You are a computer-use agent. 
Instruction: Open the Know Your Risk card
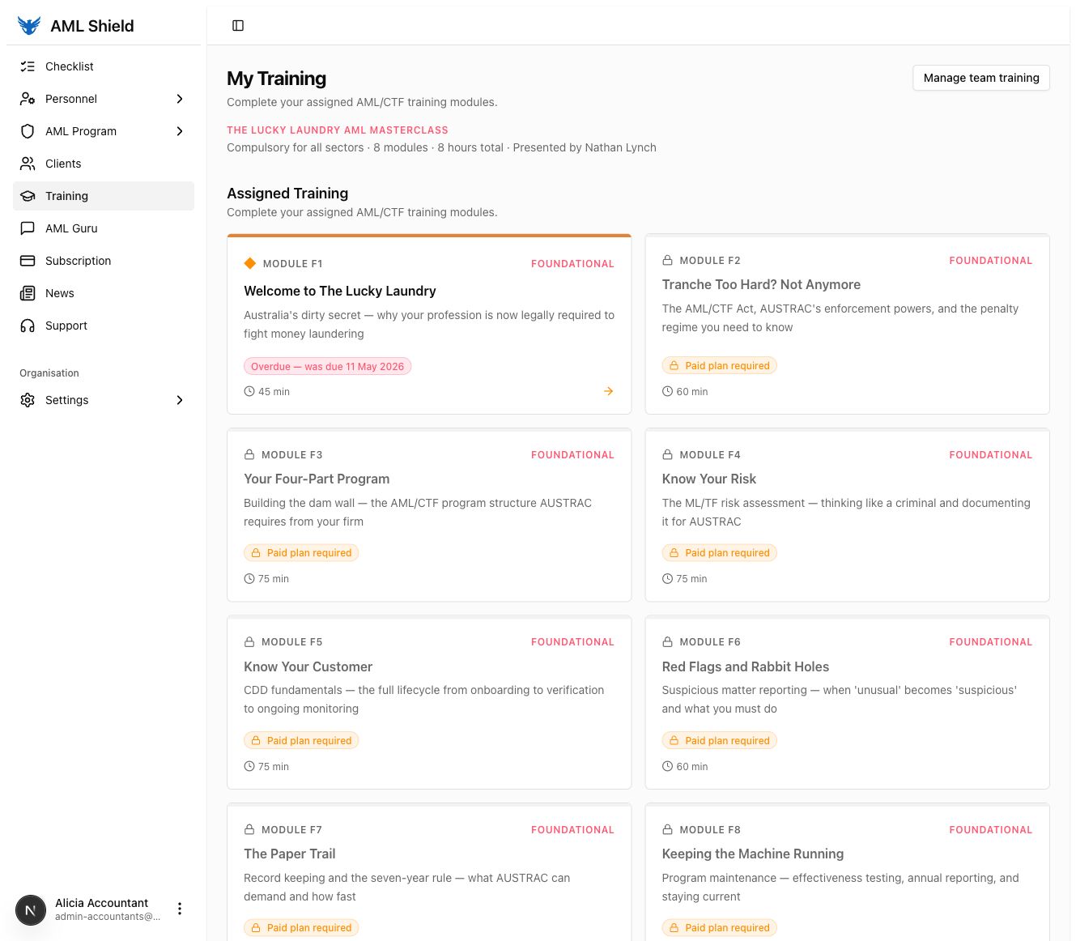(847, 515)
